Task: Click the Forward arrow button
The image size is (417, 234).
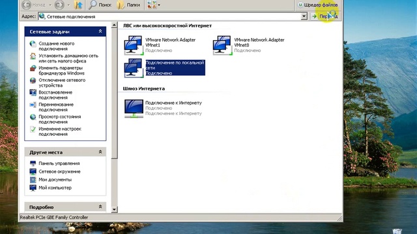Action: click(x=59, y=5)
